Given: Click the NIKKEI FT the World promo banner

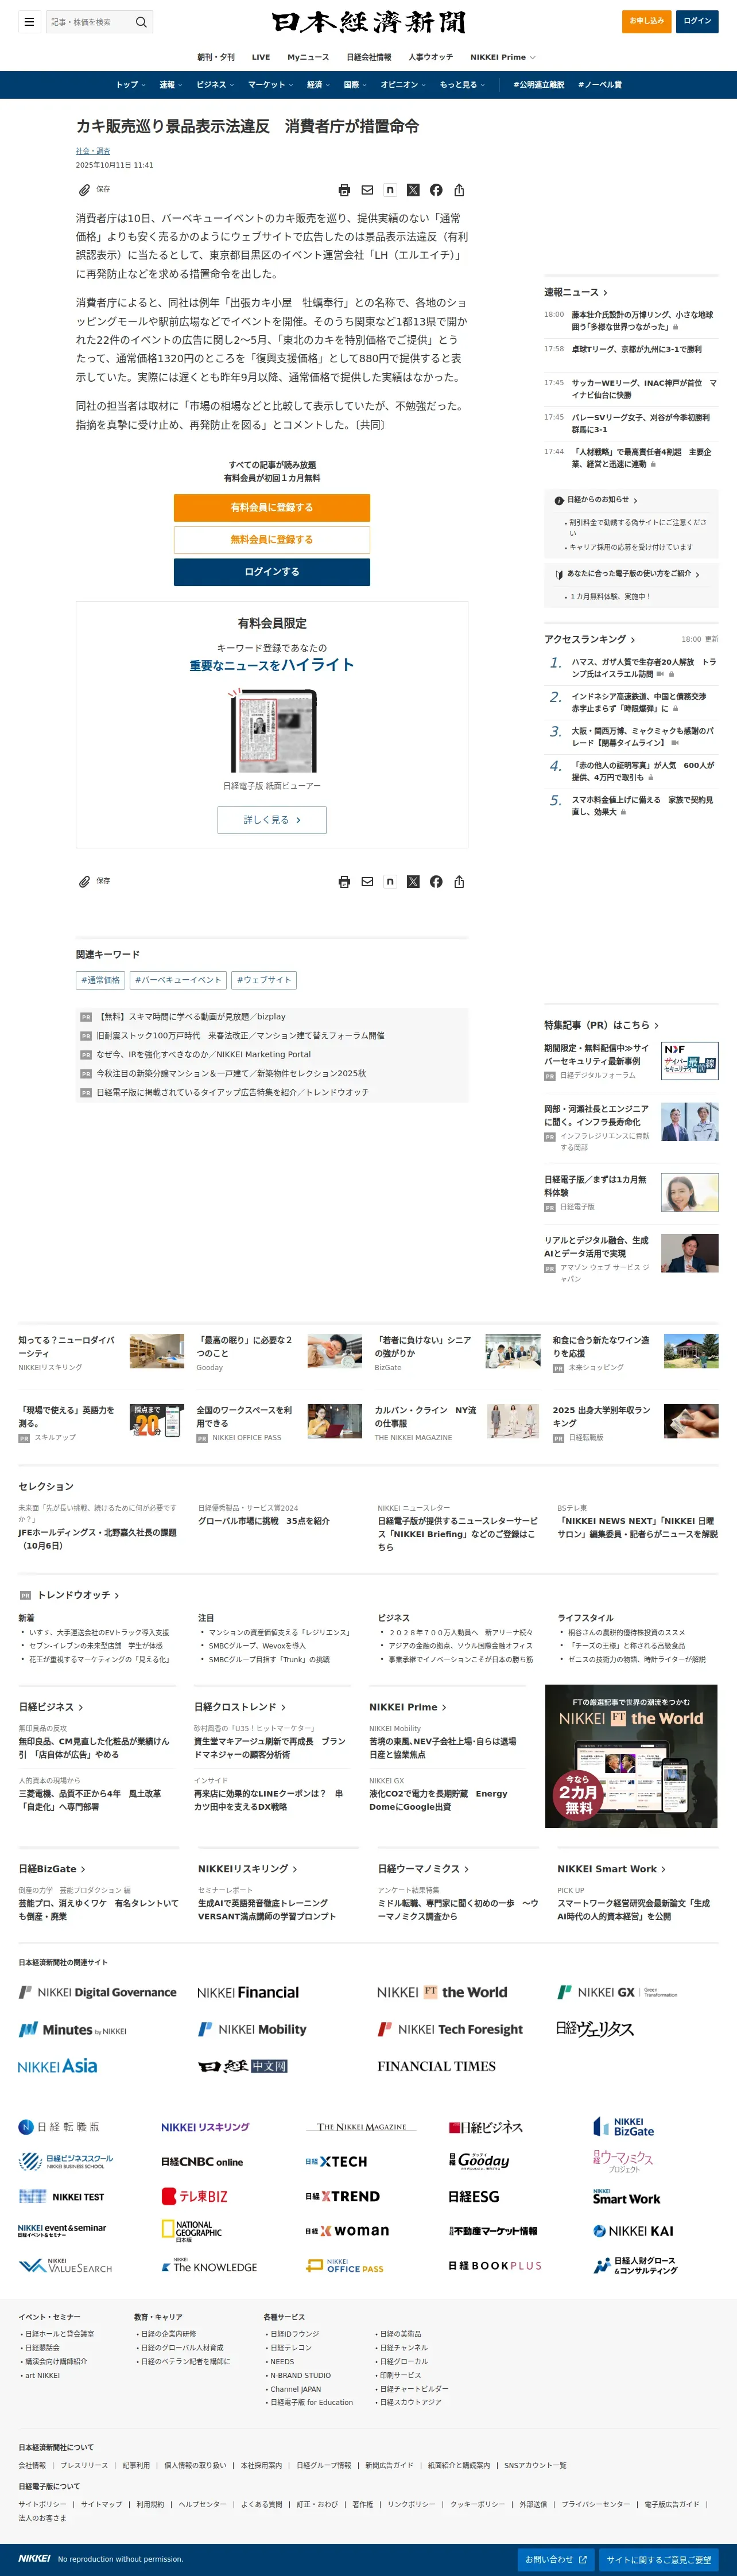Looking at the screenshot, I should (631, 1756).
